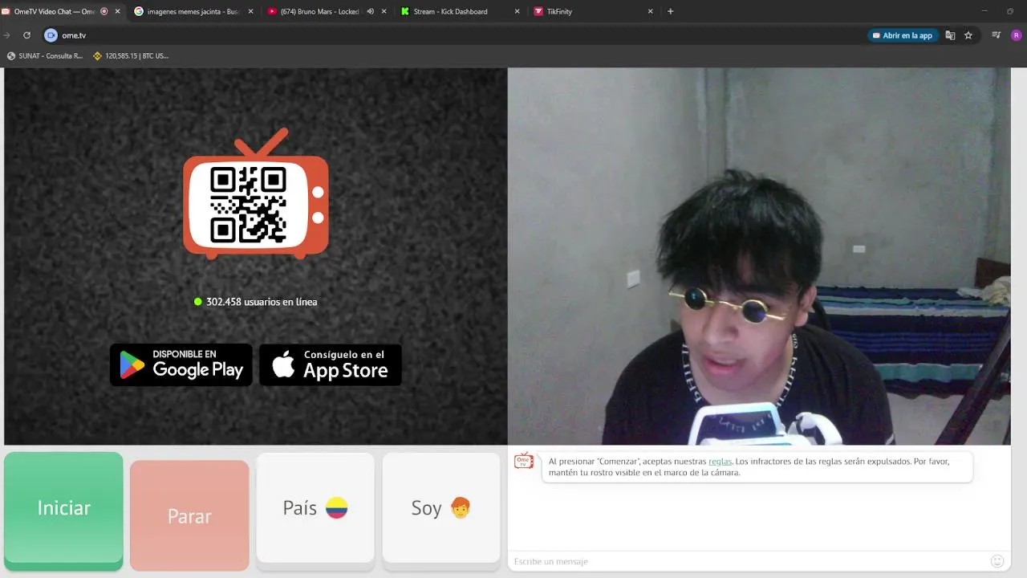Image resolution: width=1027 pixels, height=578 pixels.
Task: Open the emoji picker smiley icon
Action: click(997, 561)
